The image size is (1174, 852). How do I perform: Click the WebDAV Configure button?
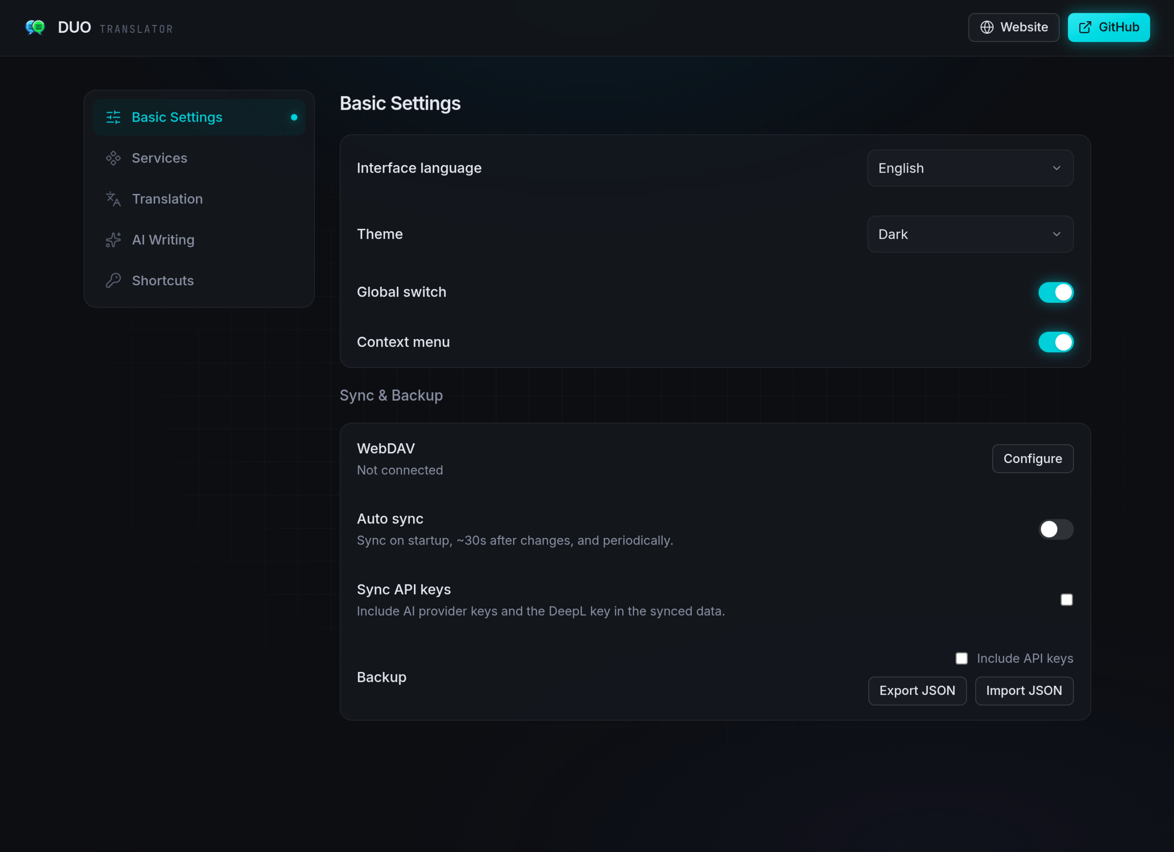coord(1033,459)
